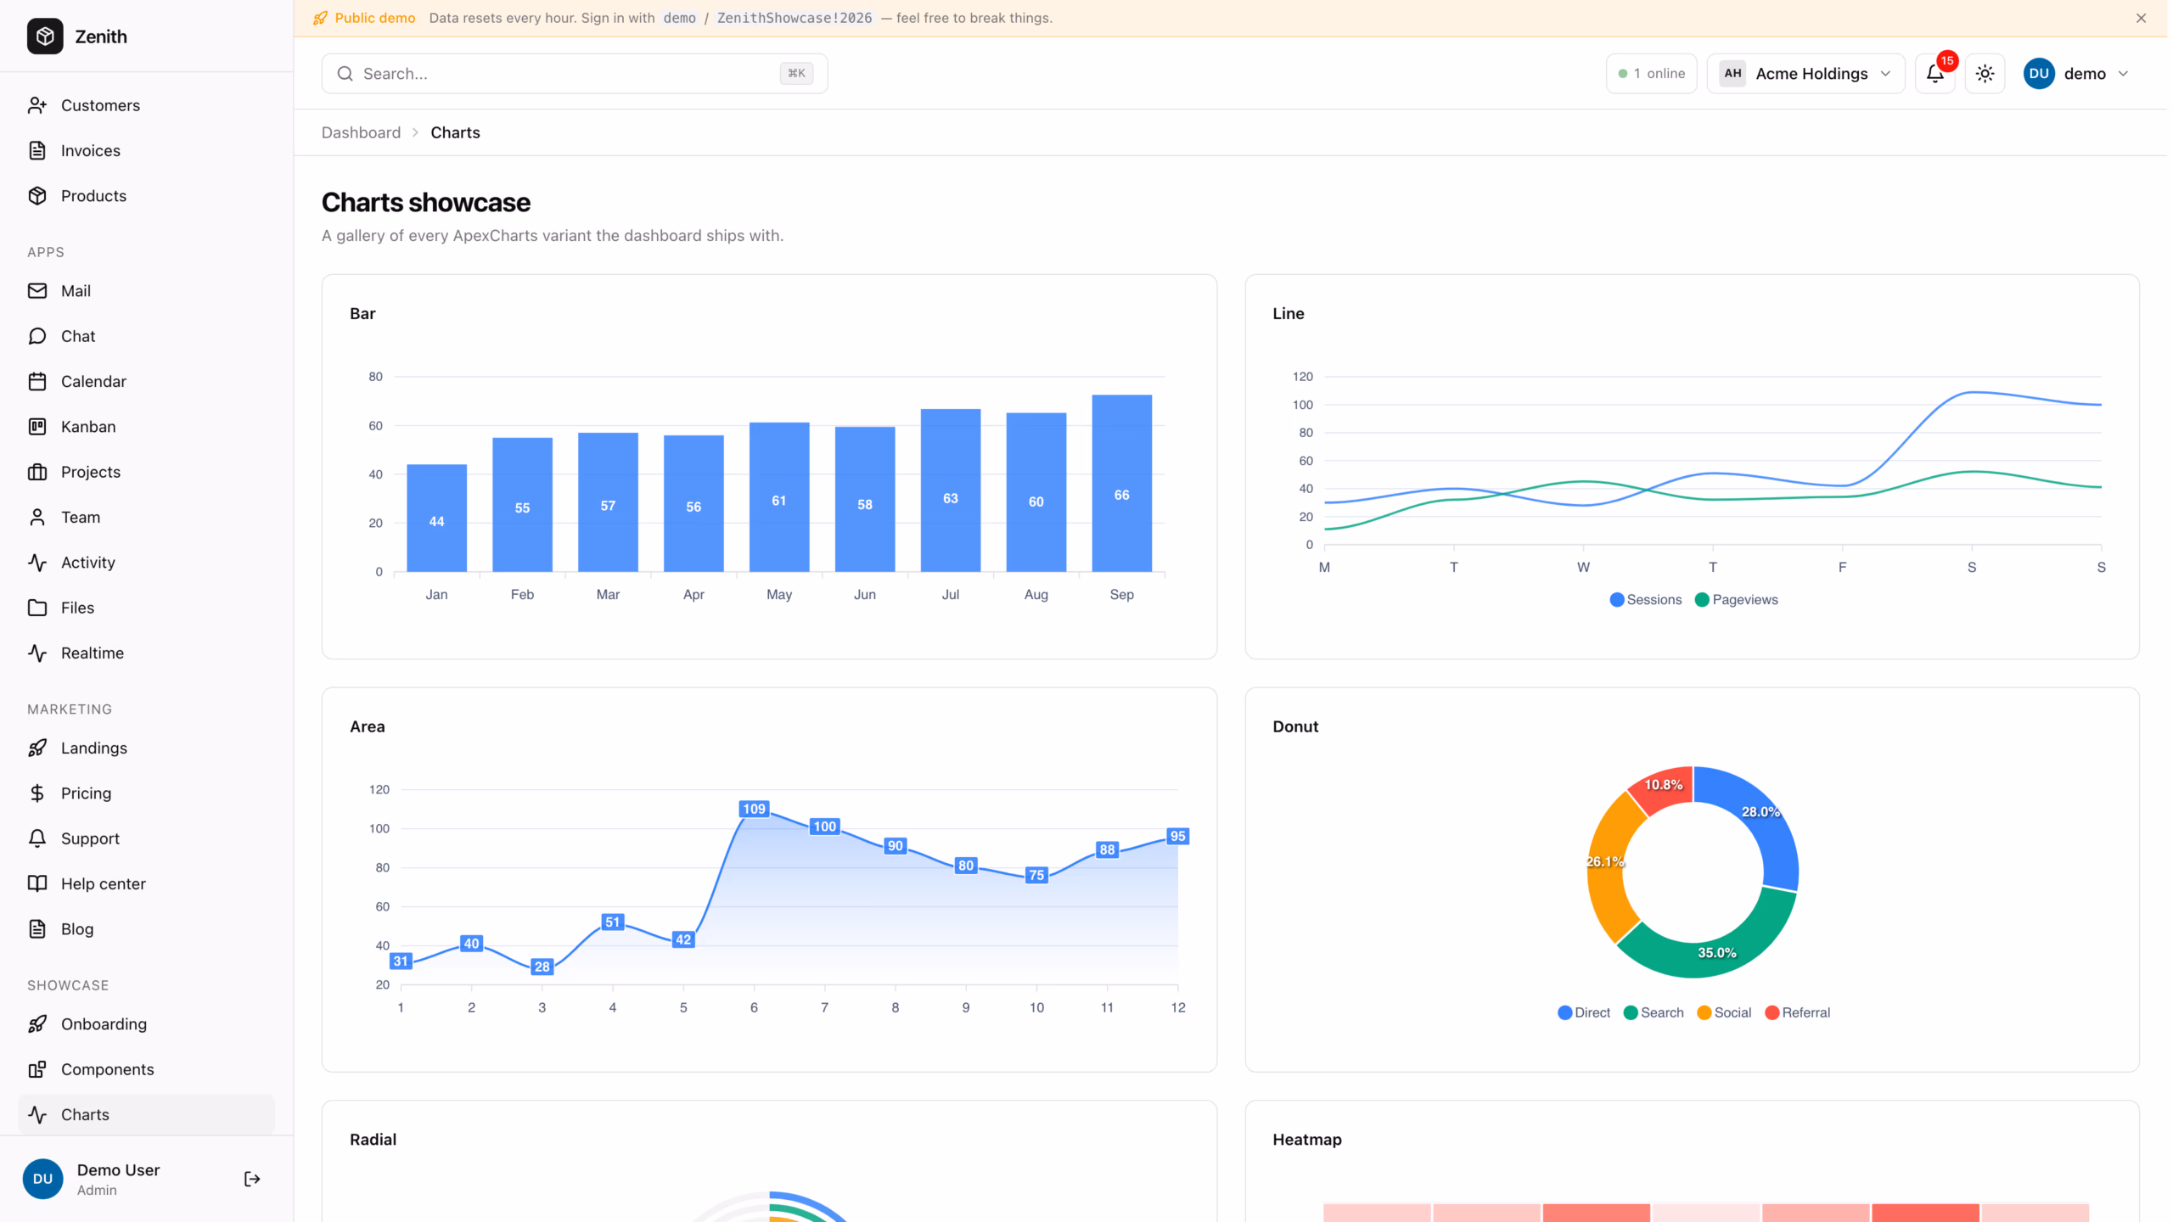Click the Charts showcase heading
This screenshot has height=1222, width=2173.
426,203
